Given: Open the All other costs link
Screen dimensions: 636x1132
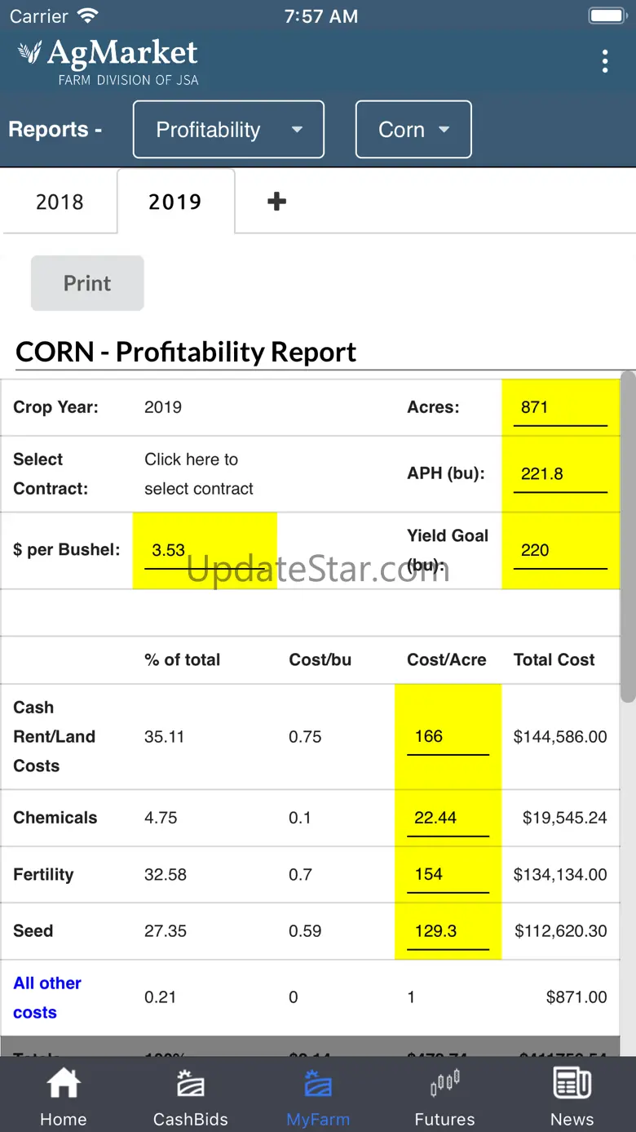Looking at the screenshot, I should point(47,997).
